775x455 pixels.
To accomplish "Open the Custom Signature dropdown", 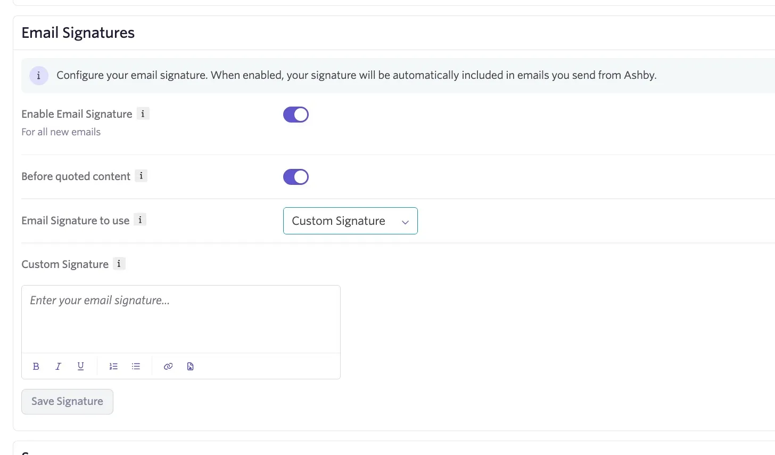I will 350,221.
